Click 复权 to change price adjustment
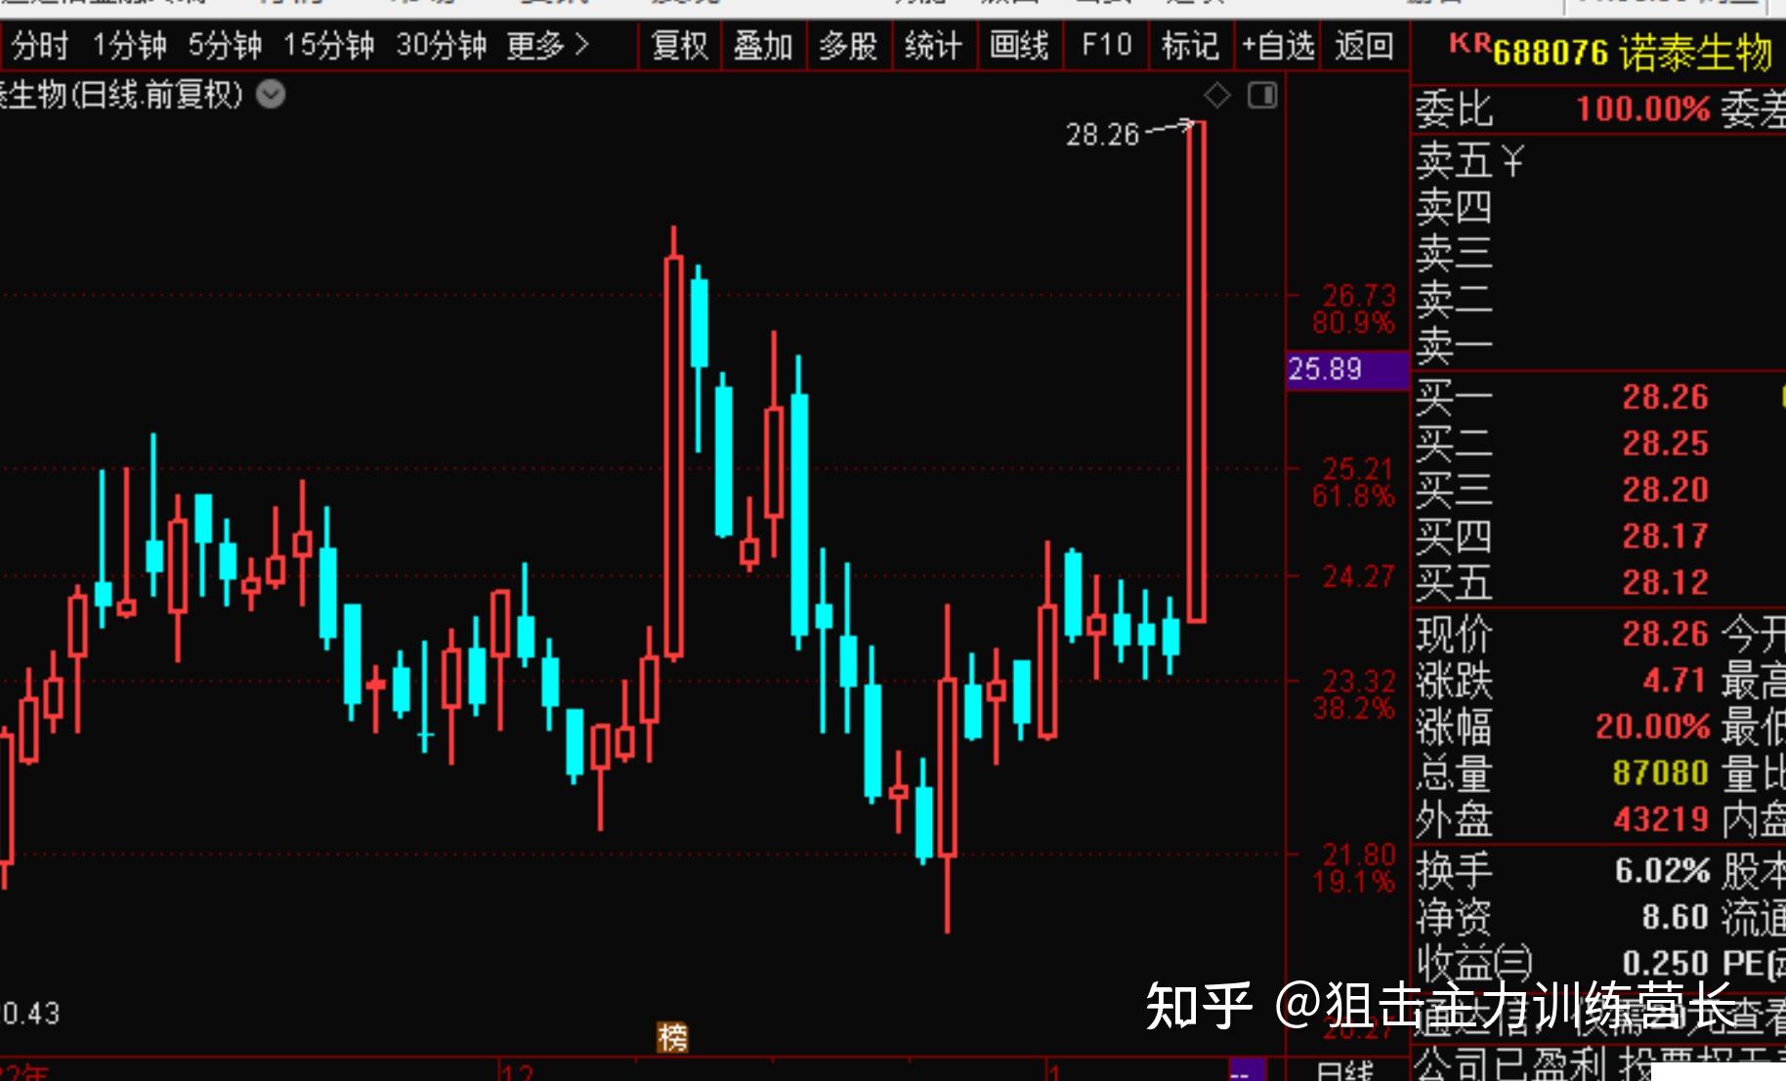1786x1081 pixels. [x=679, y=45]
